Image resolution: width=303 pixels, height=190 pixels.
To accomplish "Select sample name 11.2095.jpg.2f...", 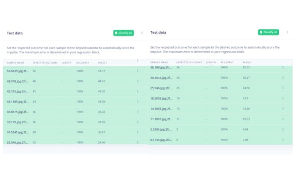I will [x=161, y=119].
